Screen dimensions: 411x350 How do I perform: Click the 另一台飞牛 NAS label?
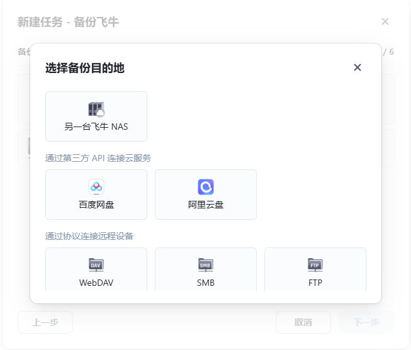[96, 127]
